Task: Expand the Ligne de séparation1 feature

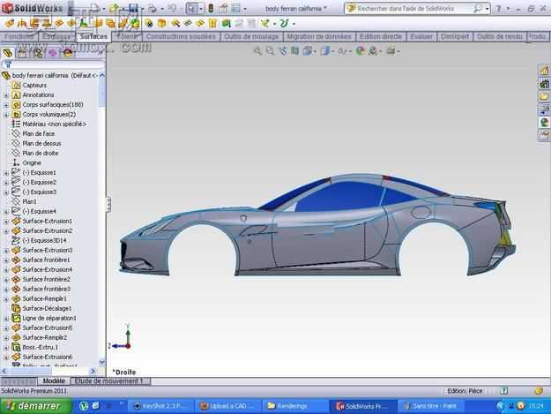Action: click(x=6, y=319)
